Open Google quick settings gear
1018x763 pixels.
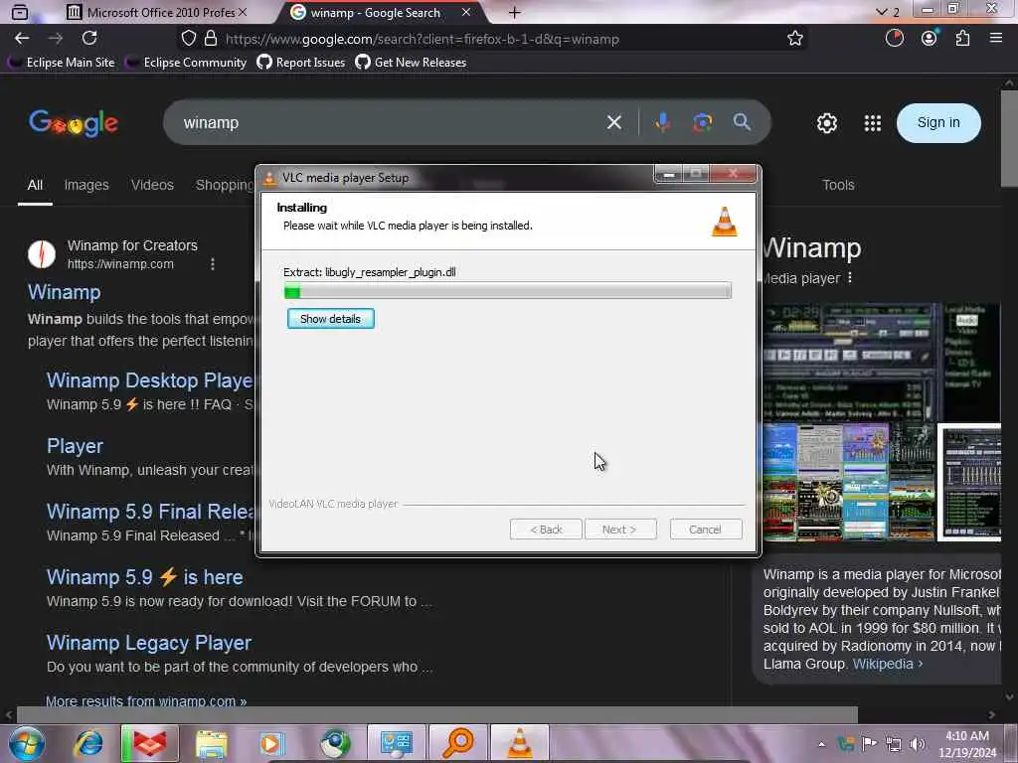pos(826,122)
